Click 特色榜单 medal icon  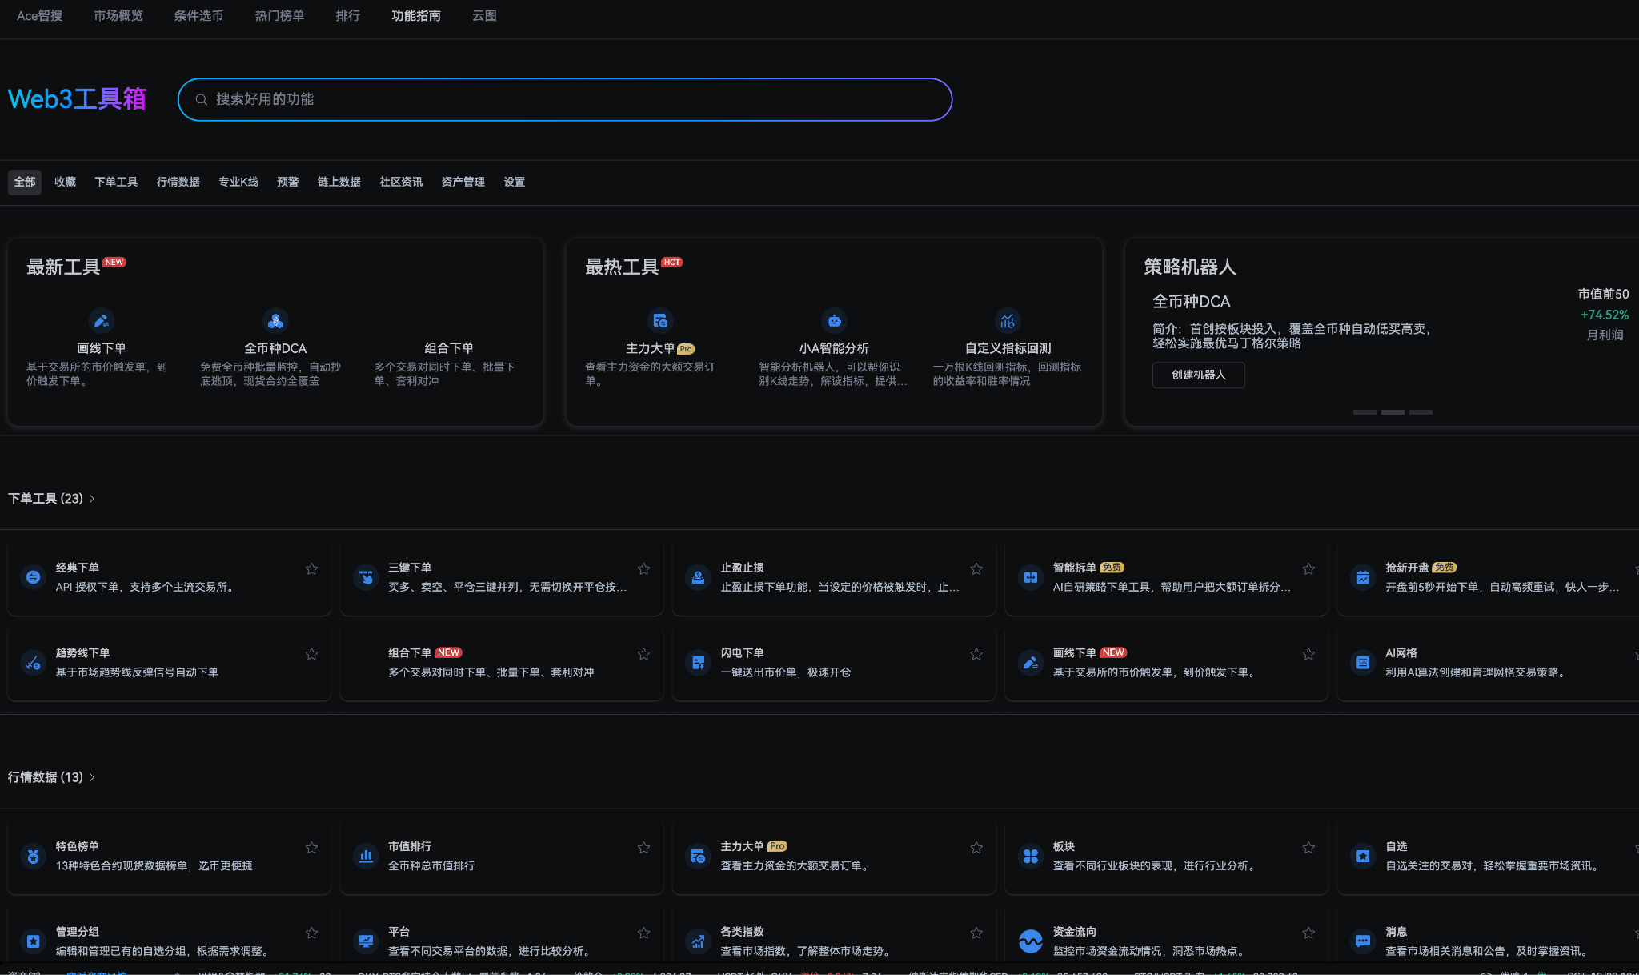pyautogui.click(x=34, y=857)
